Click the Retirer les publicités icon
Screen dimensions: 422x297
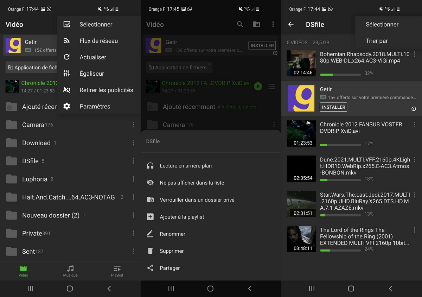(67, 90)
